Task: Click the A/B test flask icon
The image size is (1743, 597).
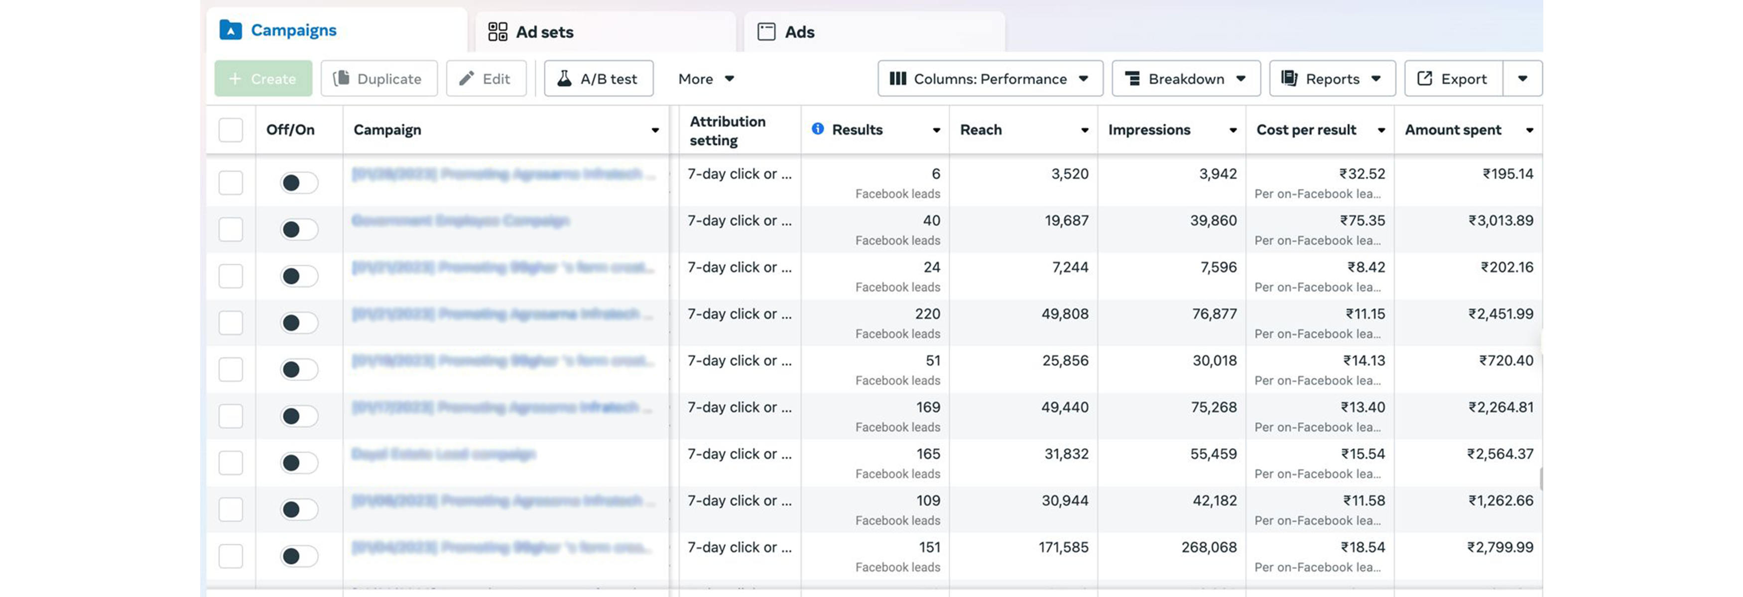Action: (566, 79)
